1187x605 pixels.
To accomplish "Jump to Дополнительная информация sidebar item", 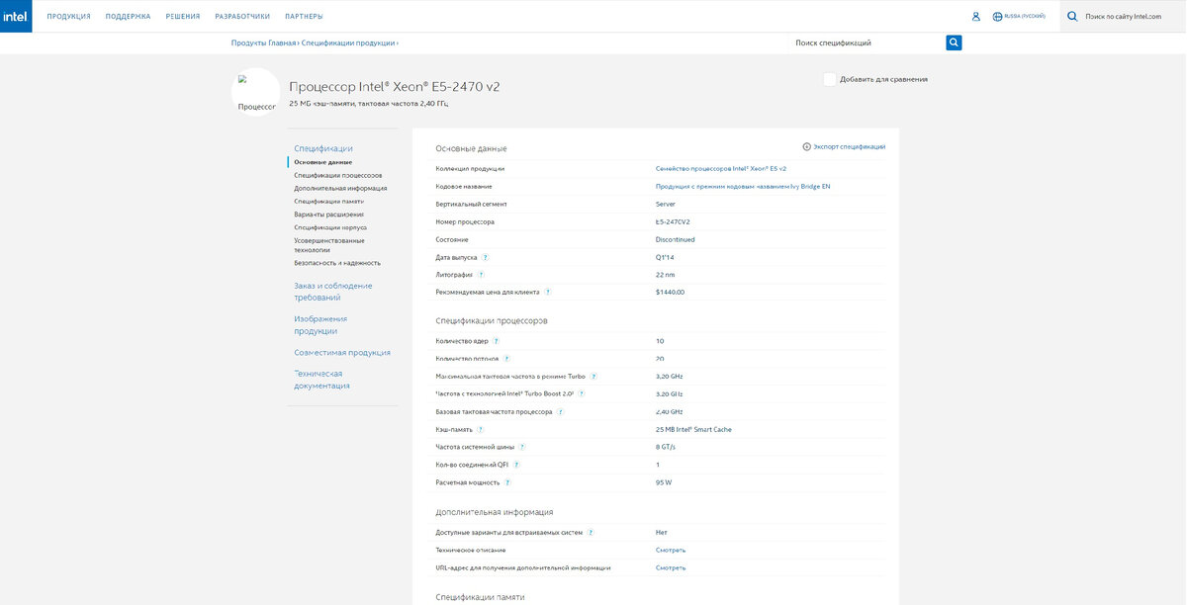I will (340, 188).
